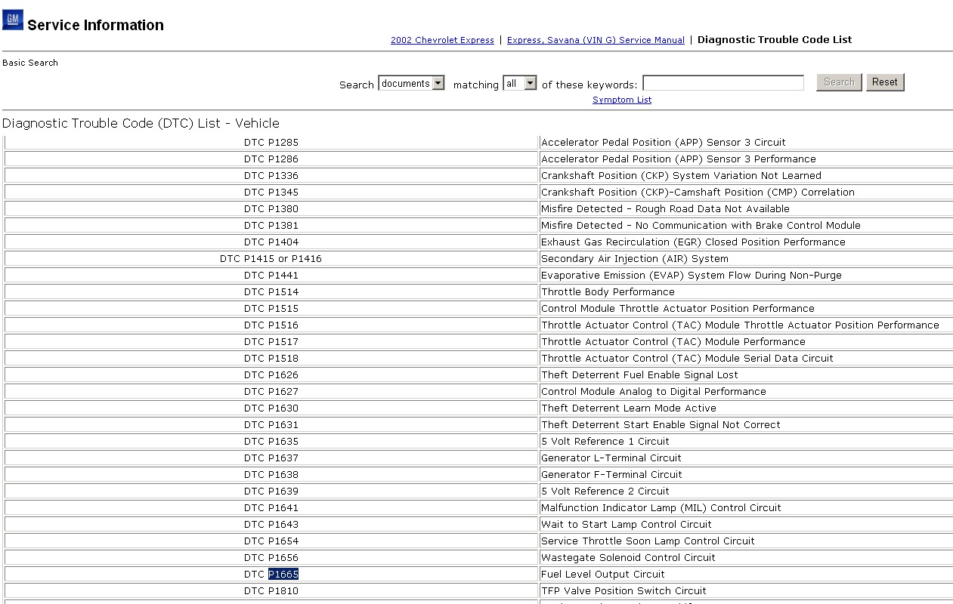Select DTC P1381 code cell
This screenshot has height=604, width=953.
click(x=271, y=225)
